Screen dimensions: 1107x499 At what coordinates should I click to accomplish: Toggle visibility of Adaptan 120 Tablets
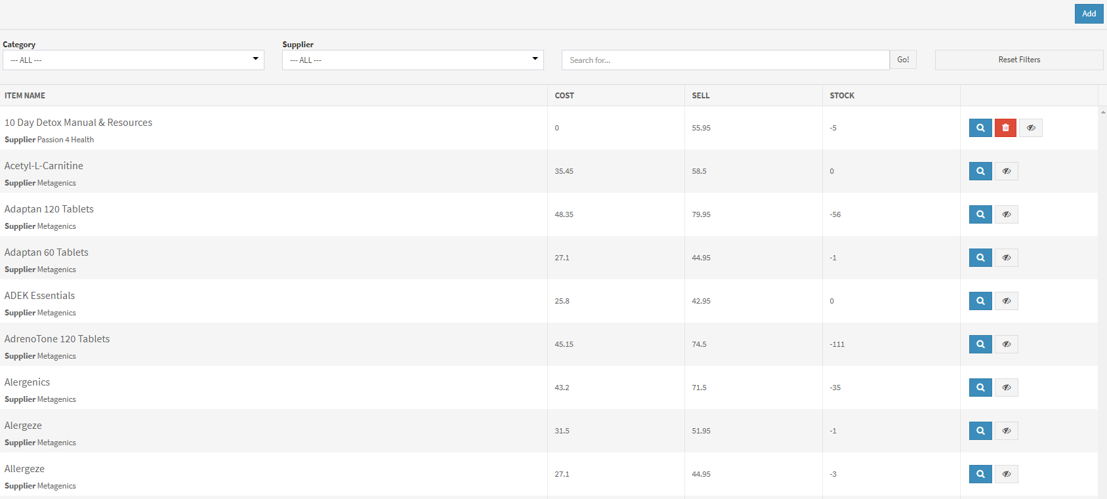1007,214
